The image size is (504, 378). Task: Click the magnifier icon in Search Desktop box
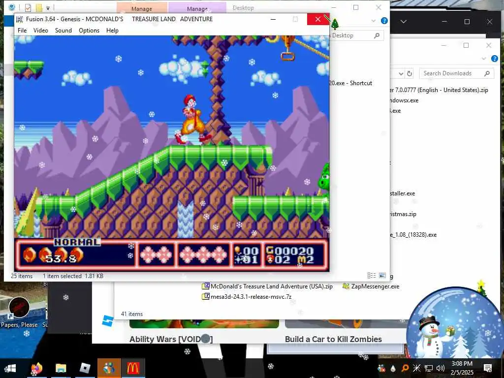pos(377,35)
